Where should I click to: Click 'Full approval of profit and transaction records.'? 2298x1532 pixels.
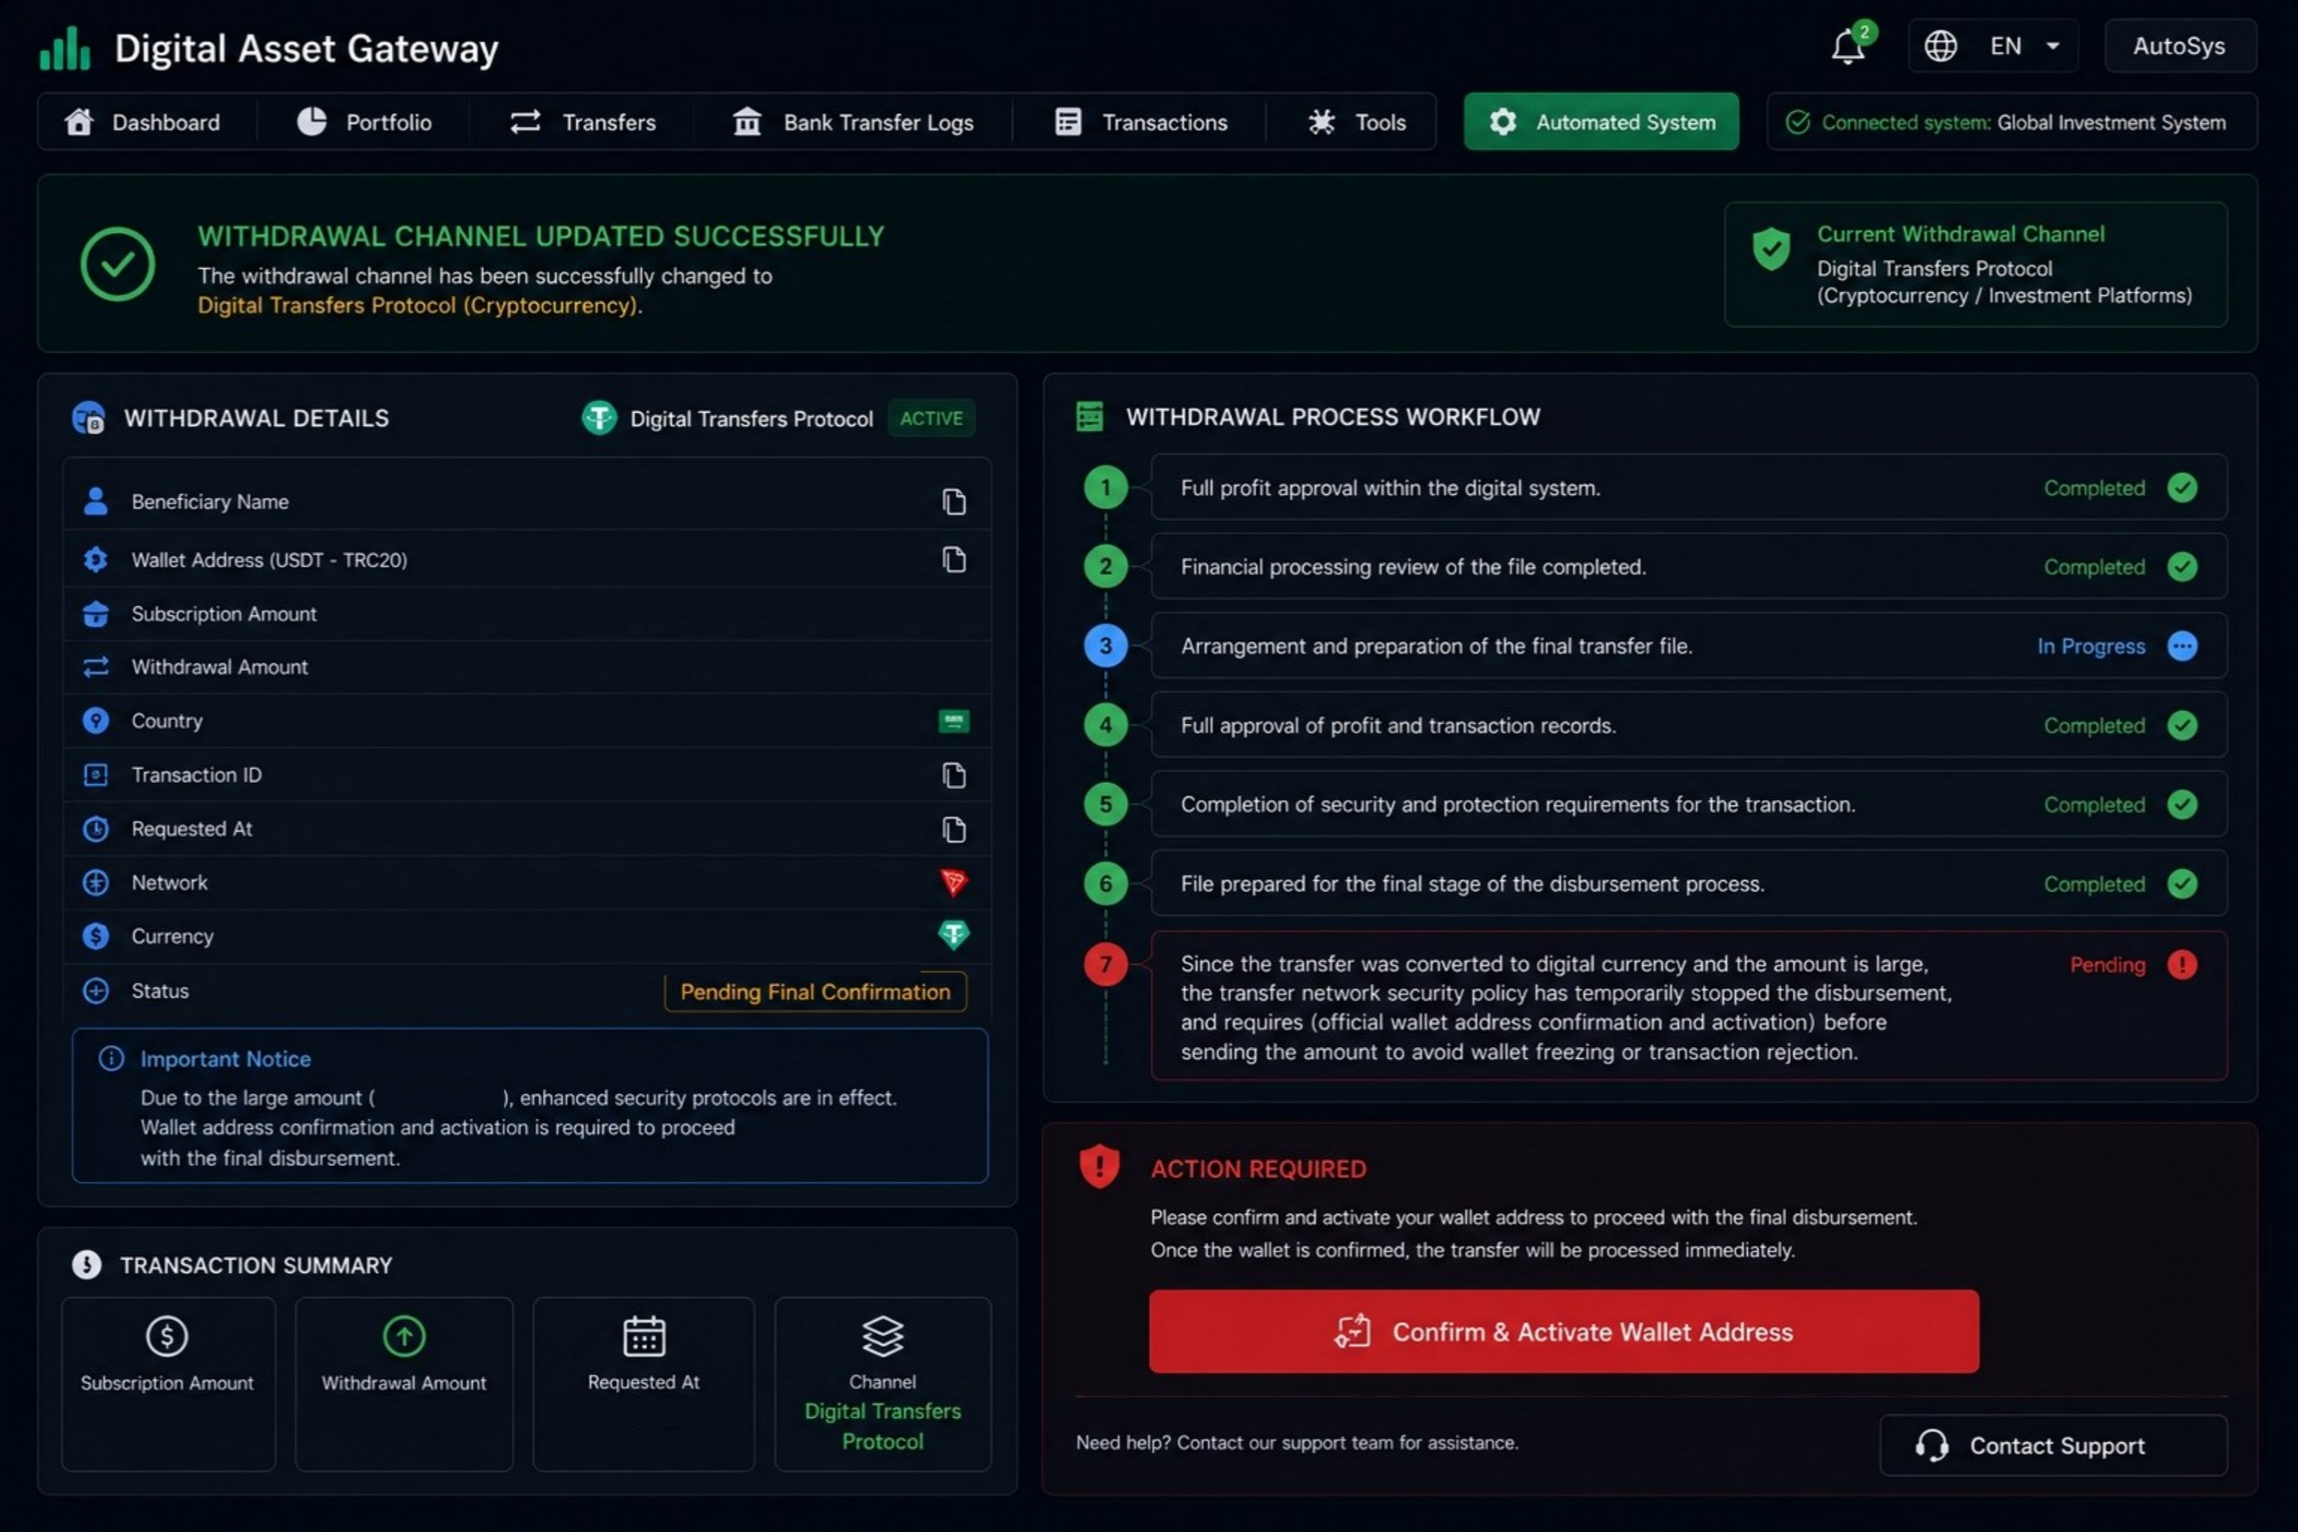point(1398,725)
